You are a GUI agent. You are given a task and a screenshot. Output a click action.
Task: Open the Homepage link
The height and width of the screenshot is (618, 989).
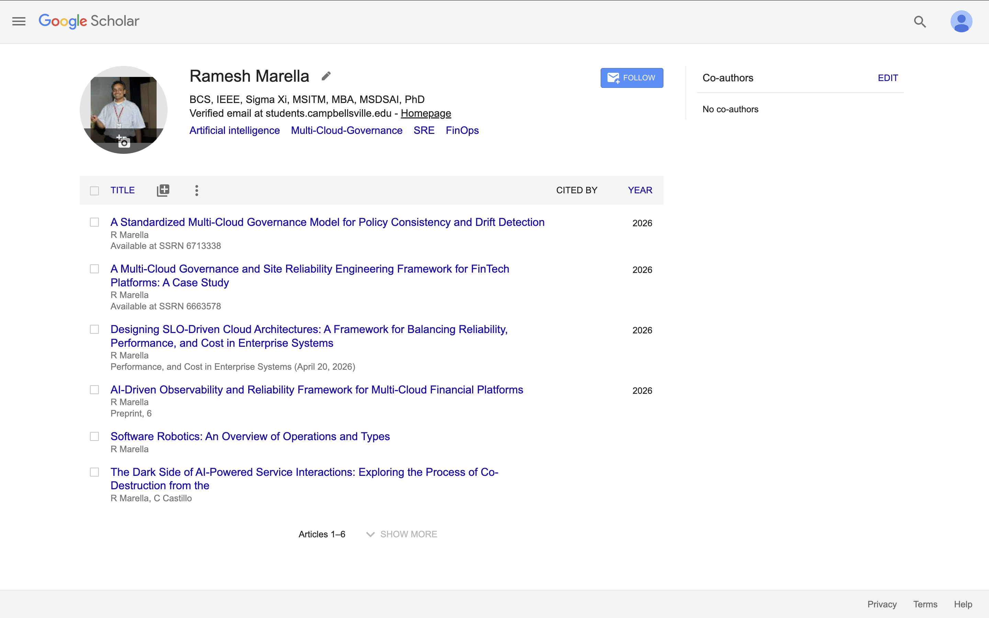point(426,113)
